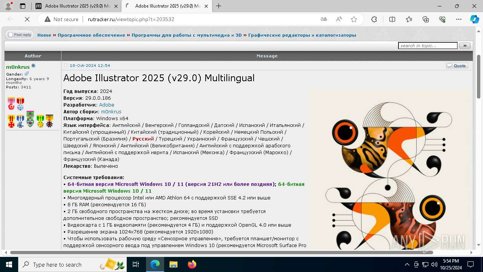The width and height of the screenshot is (483, 272).
Task: Open the Browser essentials heart icon
Action: 442,19
